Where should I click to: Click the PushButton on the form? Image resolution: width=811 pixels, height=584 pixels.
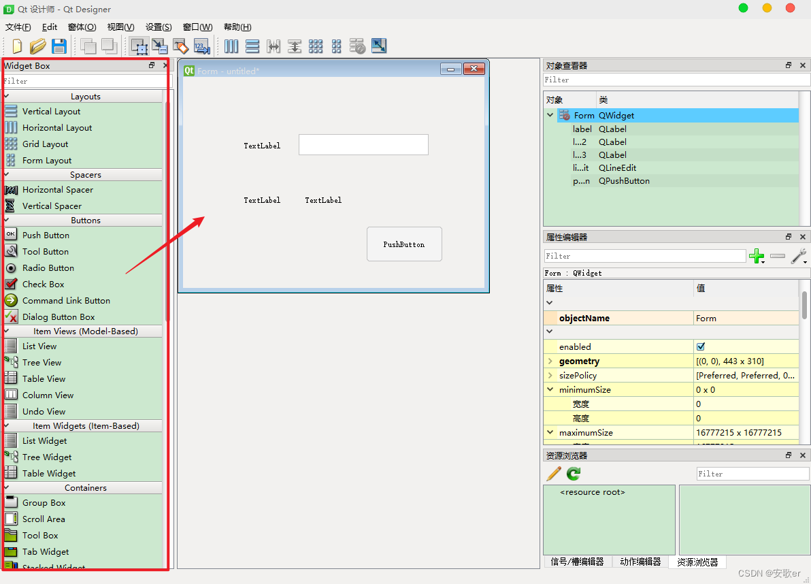click(404, 244)
